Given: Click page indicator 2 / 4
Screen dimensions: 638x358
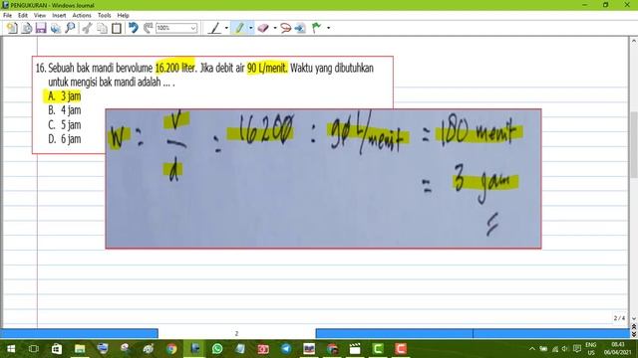Looking at the screenshot, I should [x=619, y=318].
